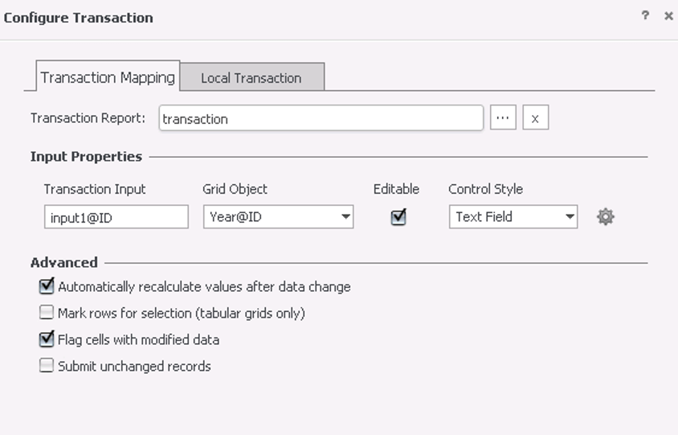
Task: Click the Editable column label
Action: (x=397, y=189)
